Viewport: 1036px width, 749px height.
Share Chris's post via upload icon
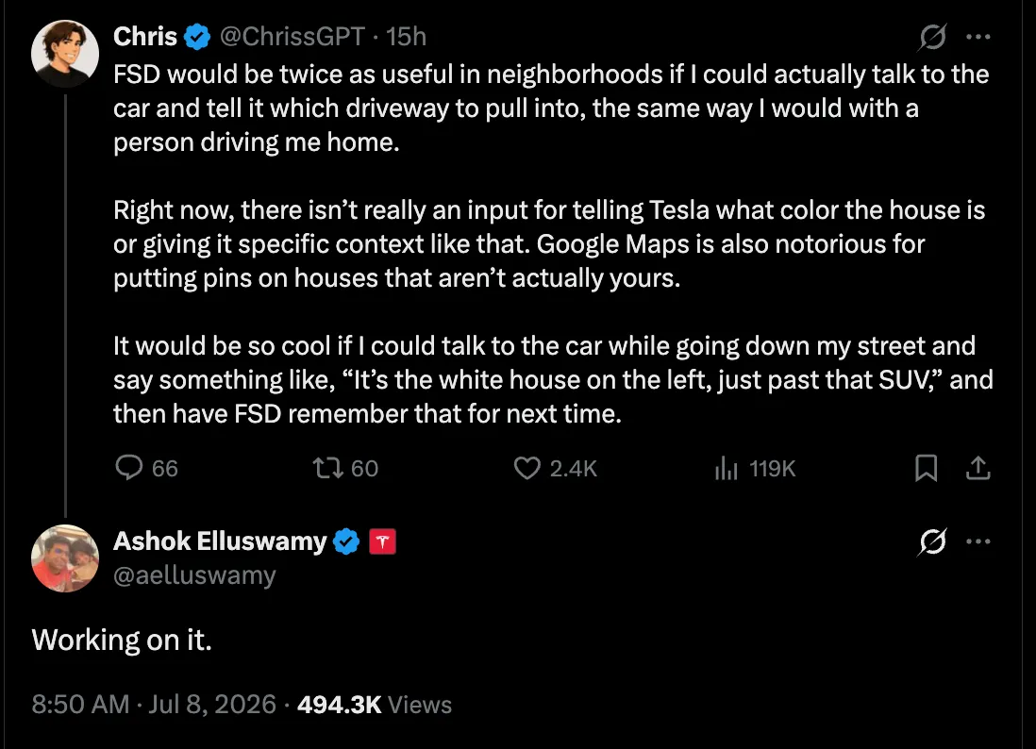pyautogui.click(x=978, y=468)
